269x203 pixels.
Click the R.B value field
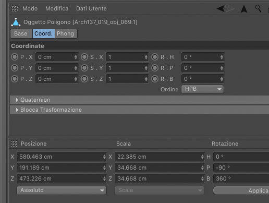click(x=203, y=79)
